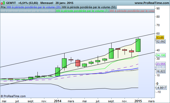Click the green 34,106 moving average label
Viewport: 170px width, 103px height.
161,55
